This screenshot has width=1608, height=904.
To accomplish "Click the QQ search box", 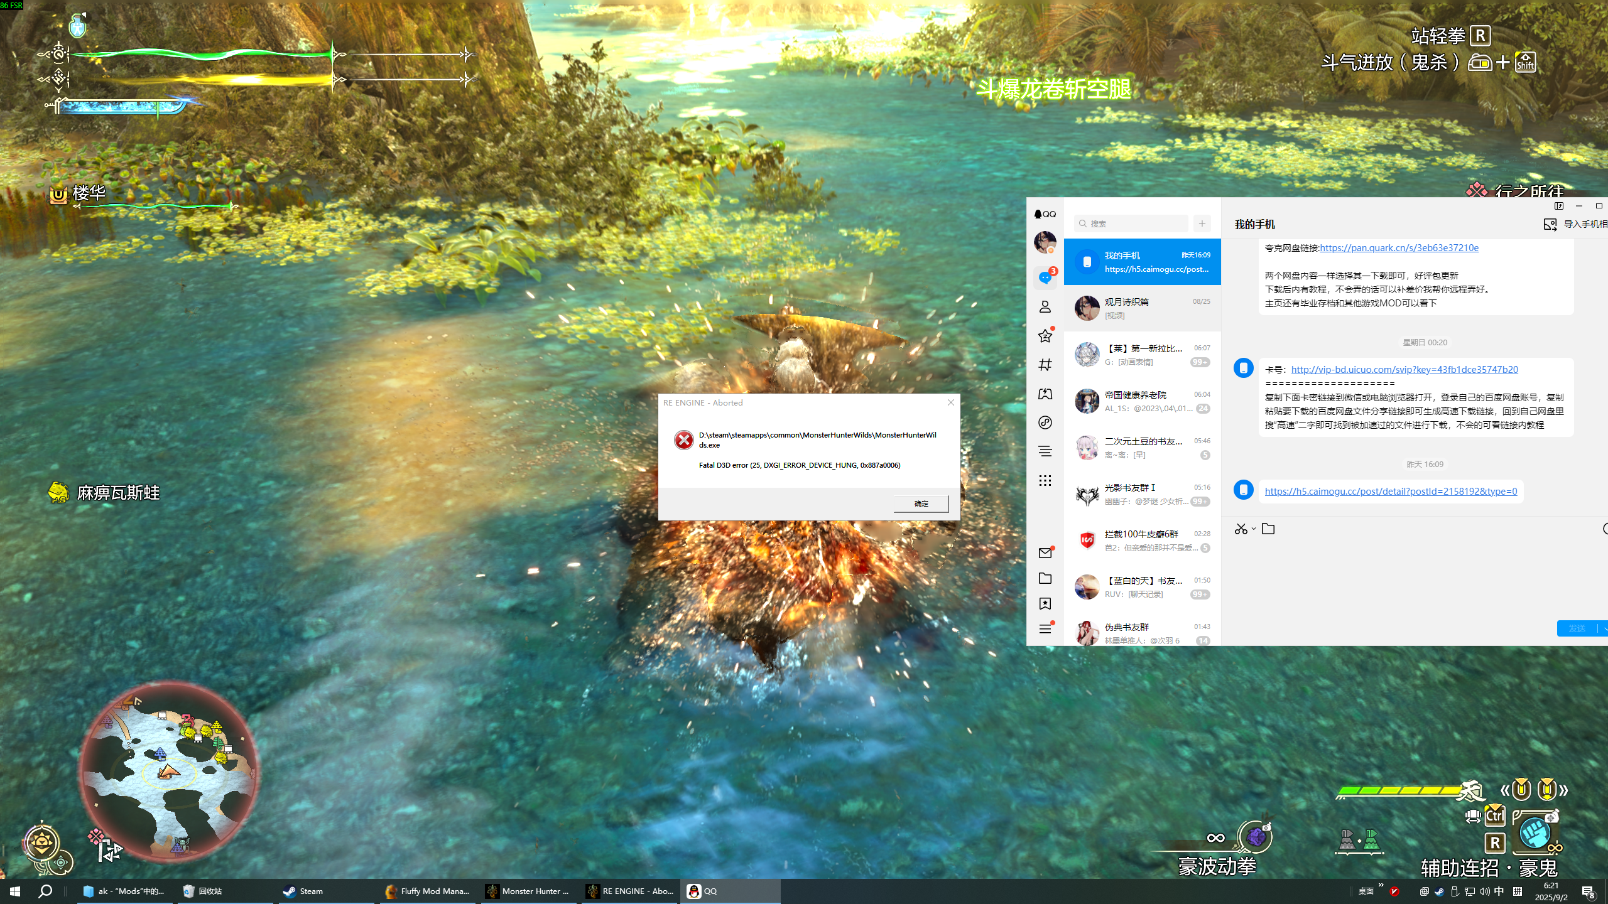I will (1131, 223).
